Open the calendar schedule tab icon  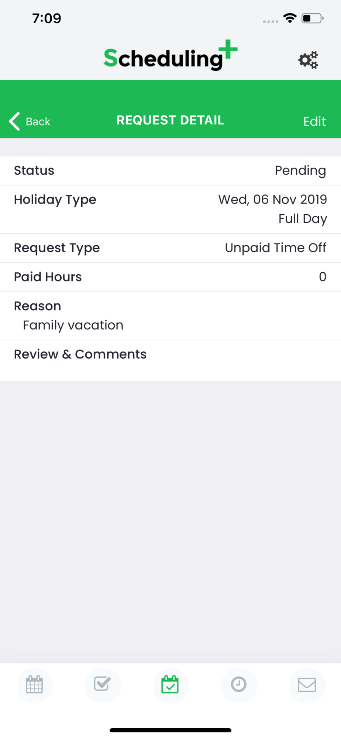[x=34, y=685]
